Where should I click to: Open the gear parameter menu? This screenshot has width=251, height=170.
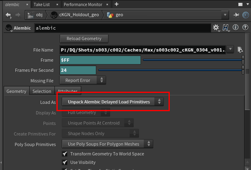[216, 28]
